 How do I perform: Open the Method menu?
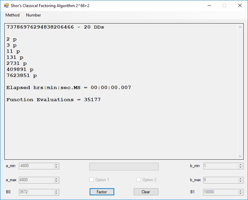12,15
